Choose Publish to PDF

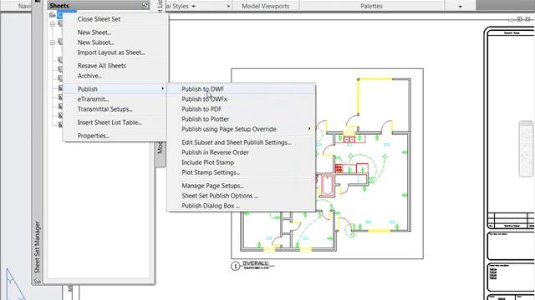(201, 109)
